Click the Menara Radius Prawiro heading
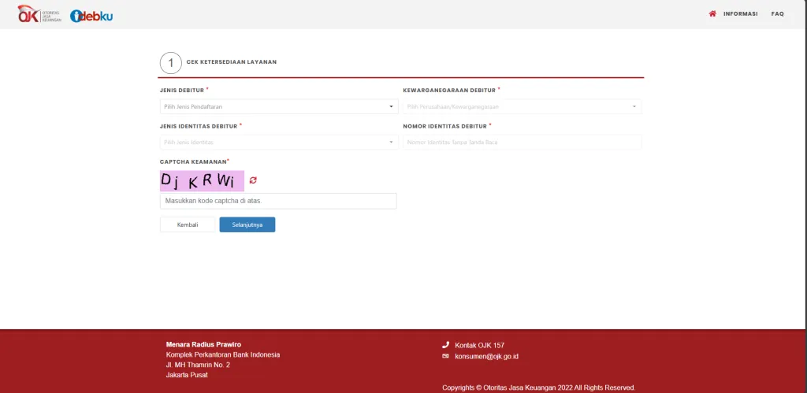The width and height of the screenshot is (807, 393). coord(203,345)
